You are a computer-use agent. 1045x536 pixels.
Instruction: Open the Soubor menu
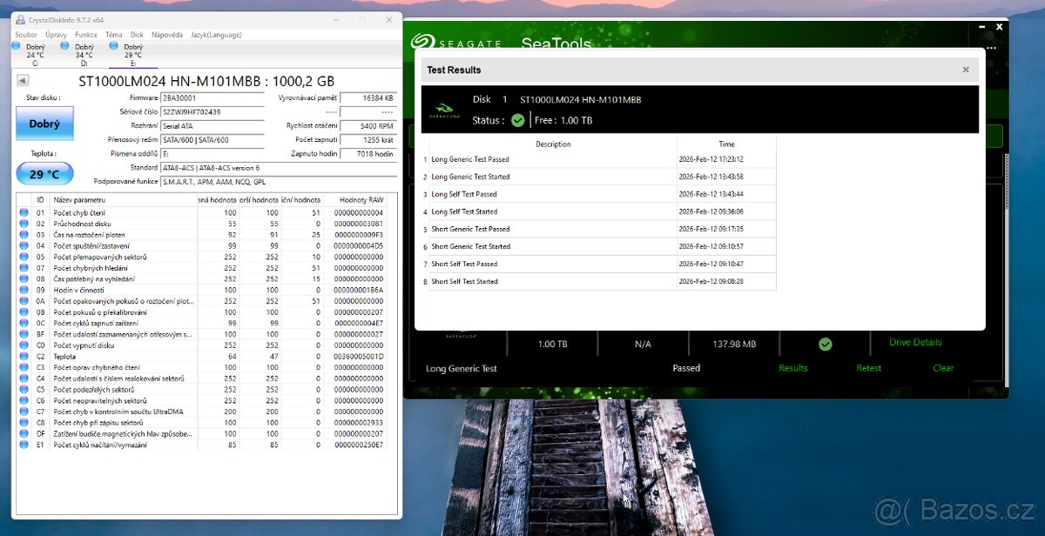pos(26,35)
